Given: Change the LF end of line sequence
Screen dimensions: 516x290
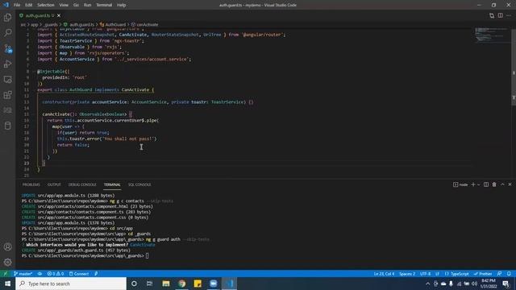Looking at the screenshot, I should [437, 274].
